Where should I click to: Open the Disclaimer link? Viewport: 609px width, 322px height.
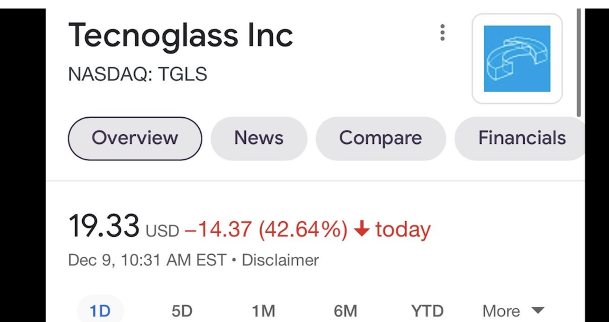tap(280, 260)
